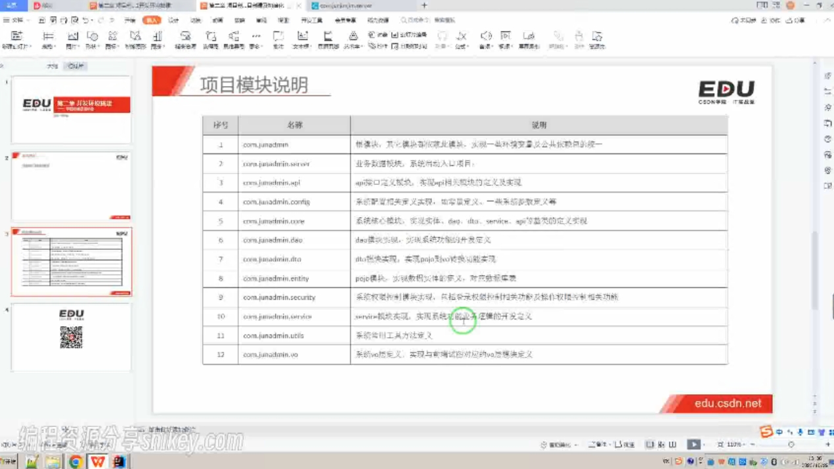Click the Collaborate button at top right
The image size is (834, 469).
coord(771,21)
